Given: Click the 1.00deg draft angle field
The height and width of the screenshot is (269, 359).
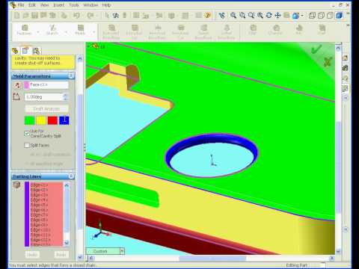Looking at the screenshot, I should click(x=43, y=97).
